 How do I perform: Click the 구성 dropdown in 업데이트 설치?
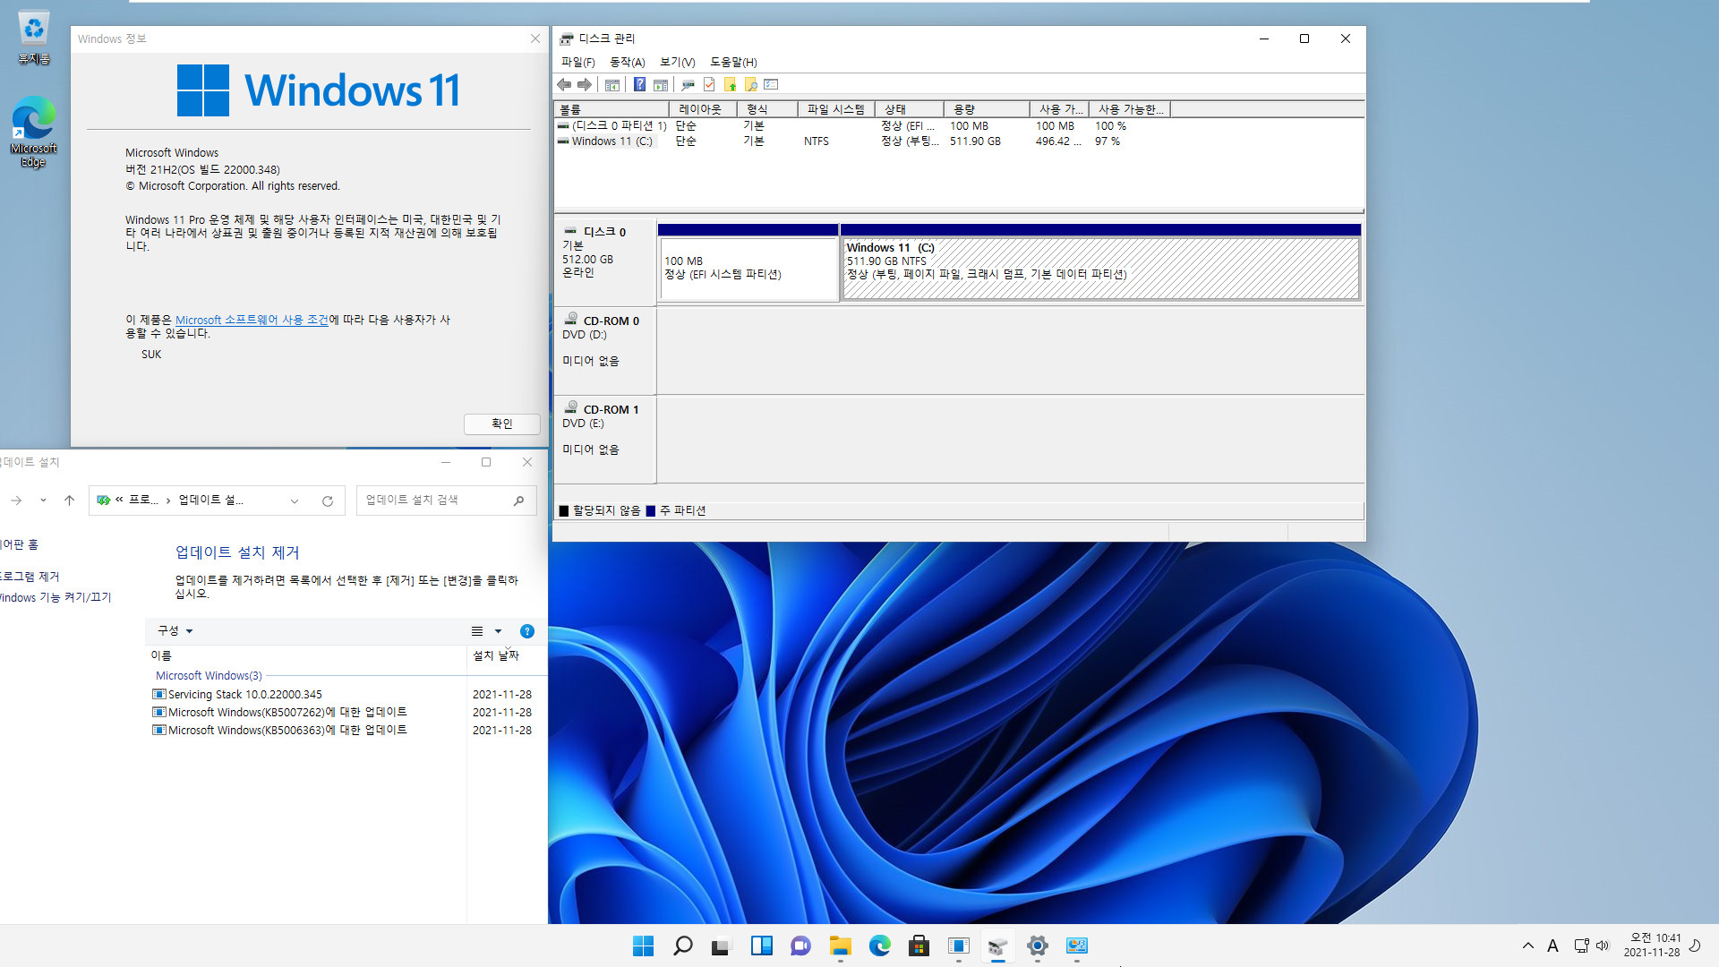[x=174, y=630]
